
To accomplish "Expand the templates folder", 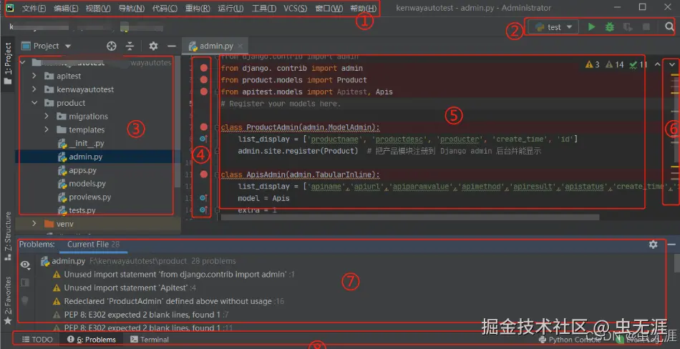I will click(47, 129).
